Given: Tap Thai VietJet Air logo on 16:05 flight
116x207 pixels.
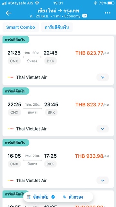Looking at the screenshot, I should (x=11, y=180).
